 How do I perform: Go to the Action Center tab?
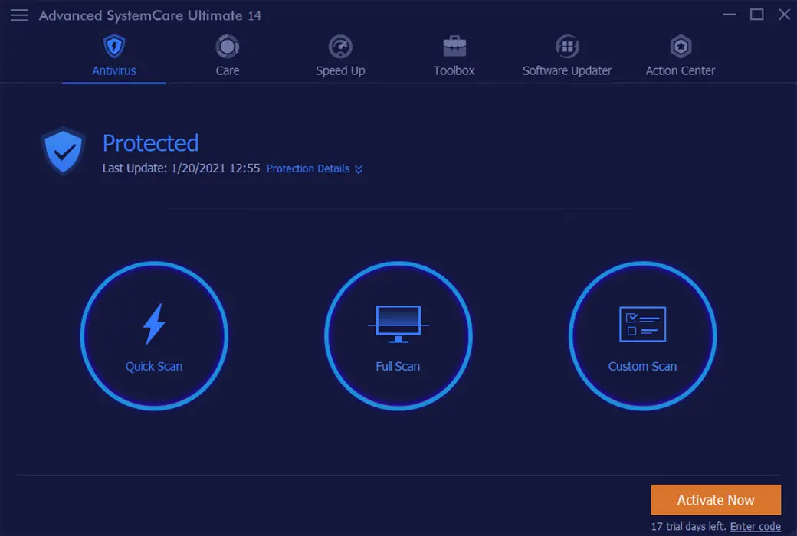(681, 57)
